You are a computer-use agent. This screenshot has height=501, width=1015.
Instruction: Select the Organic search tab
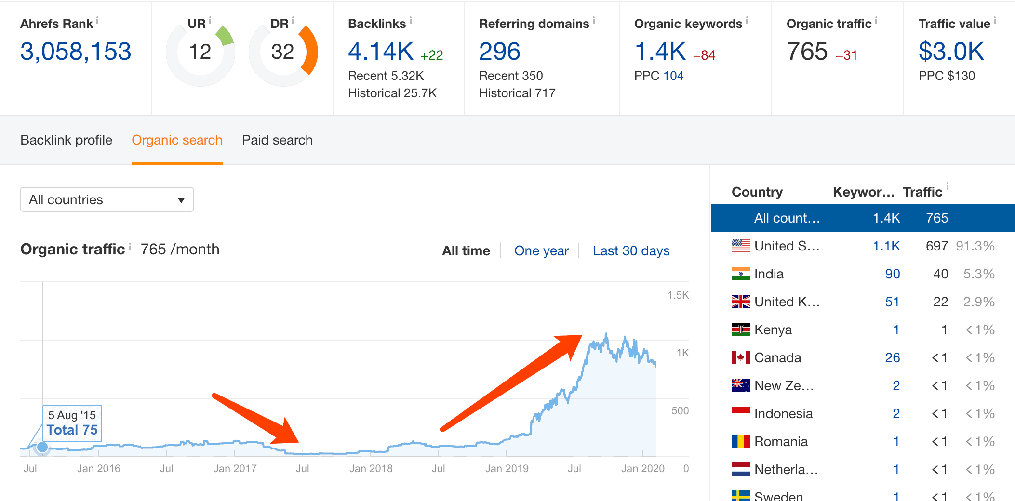177,140
